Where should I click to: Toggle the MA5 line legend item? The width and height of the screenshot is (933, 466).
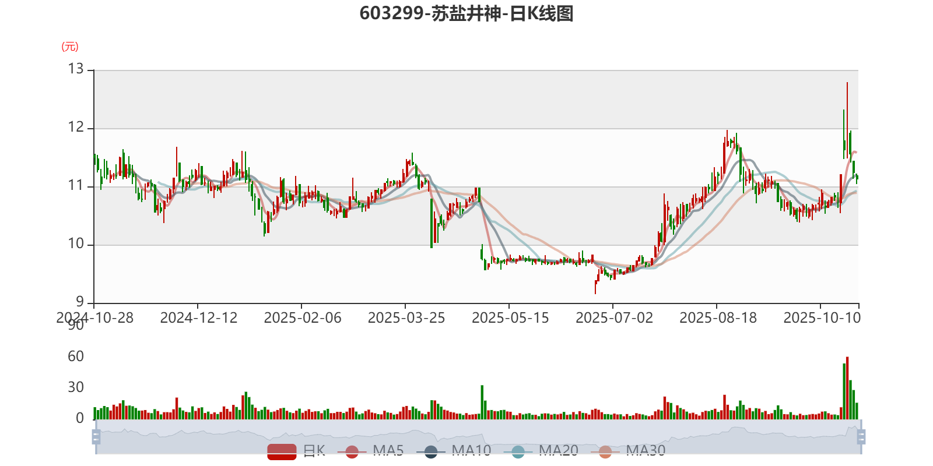(374, 451)
